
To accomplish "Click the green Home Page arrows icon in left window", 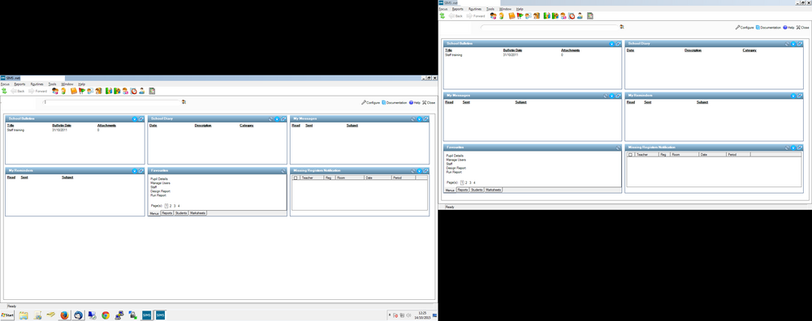I will point(4,91).
